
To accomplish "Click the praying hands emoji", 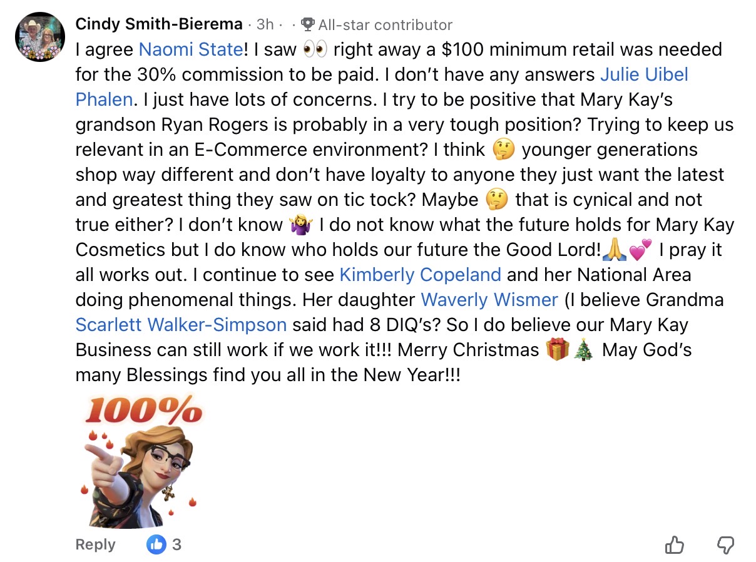I will [613, 250].
